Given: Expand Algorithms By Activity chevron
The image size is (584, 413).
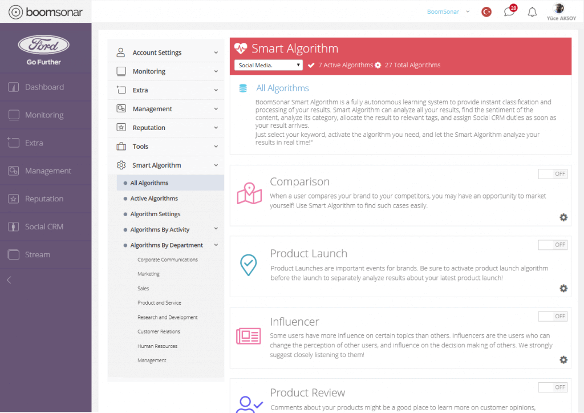Looking at the screenshot, I should [216, 229].
